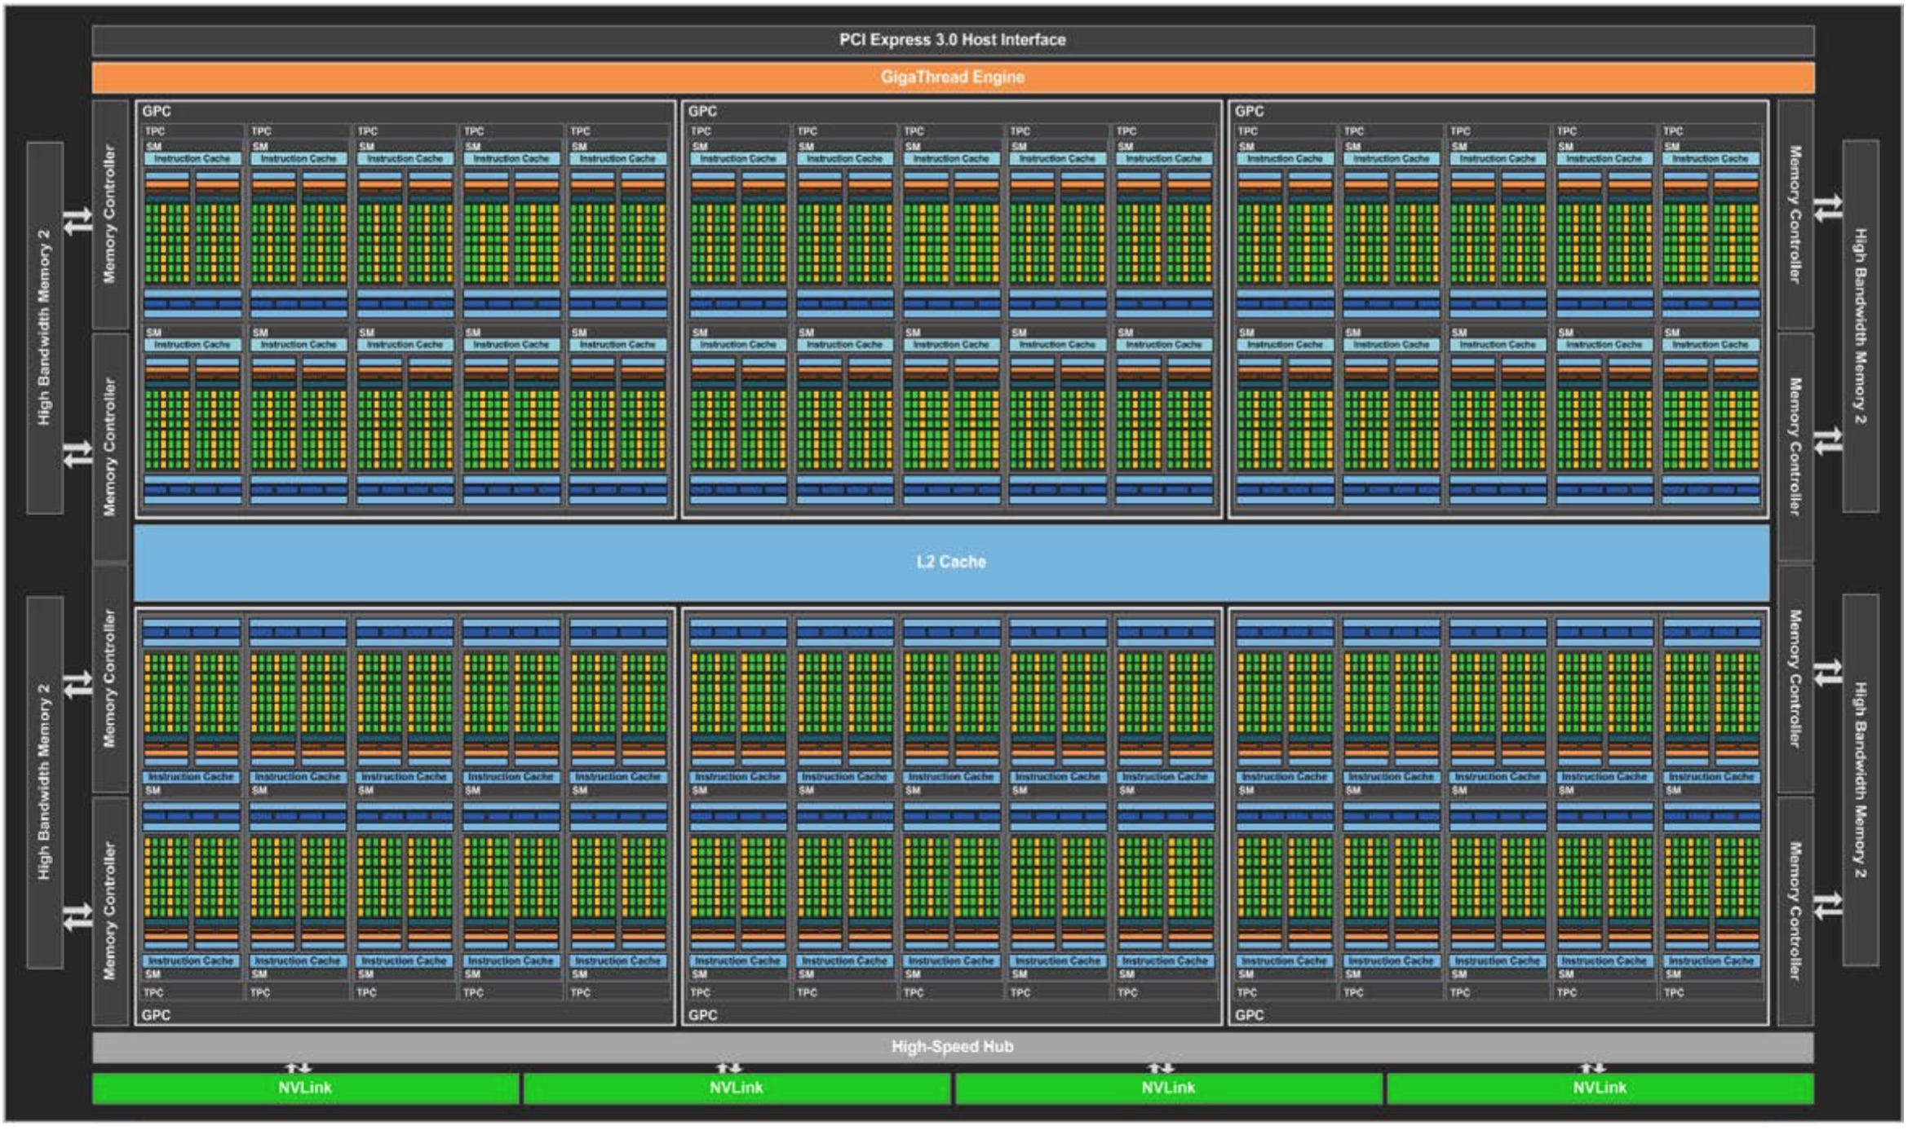Click the arrows above the rightmost NVLink
The image size is (1912, 1130).
(1593, 1068)
